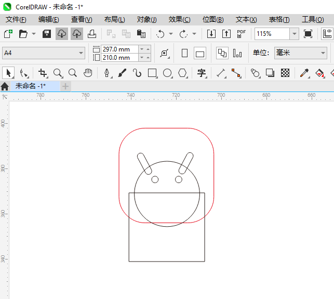This screenshot has height=299, width=334.
Task: Click the Open folder icon
Action: tap(23, 34)
